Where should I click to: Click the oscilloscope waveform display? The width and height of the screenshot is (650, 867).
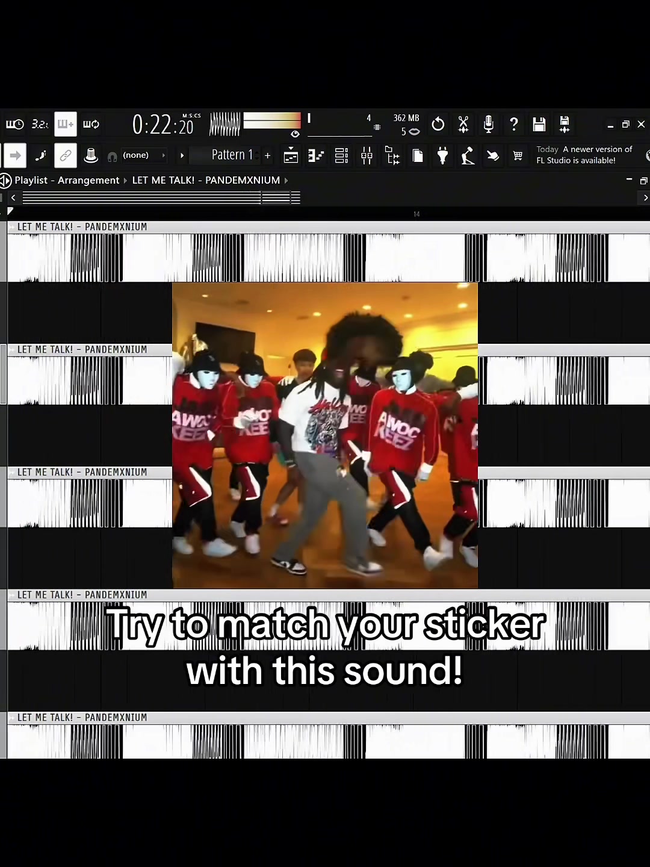pos(224,125)
